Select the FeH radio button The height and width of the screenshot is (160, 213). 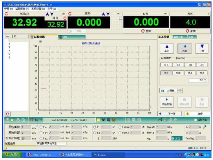(41, 132)
